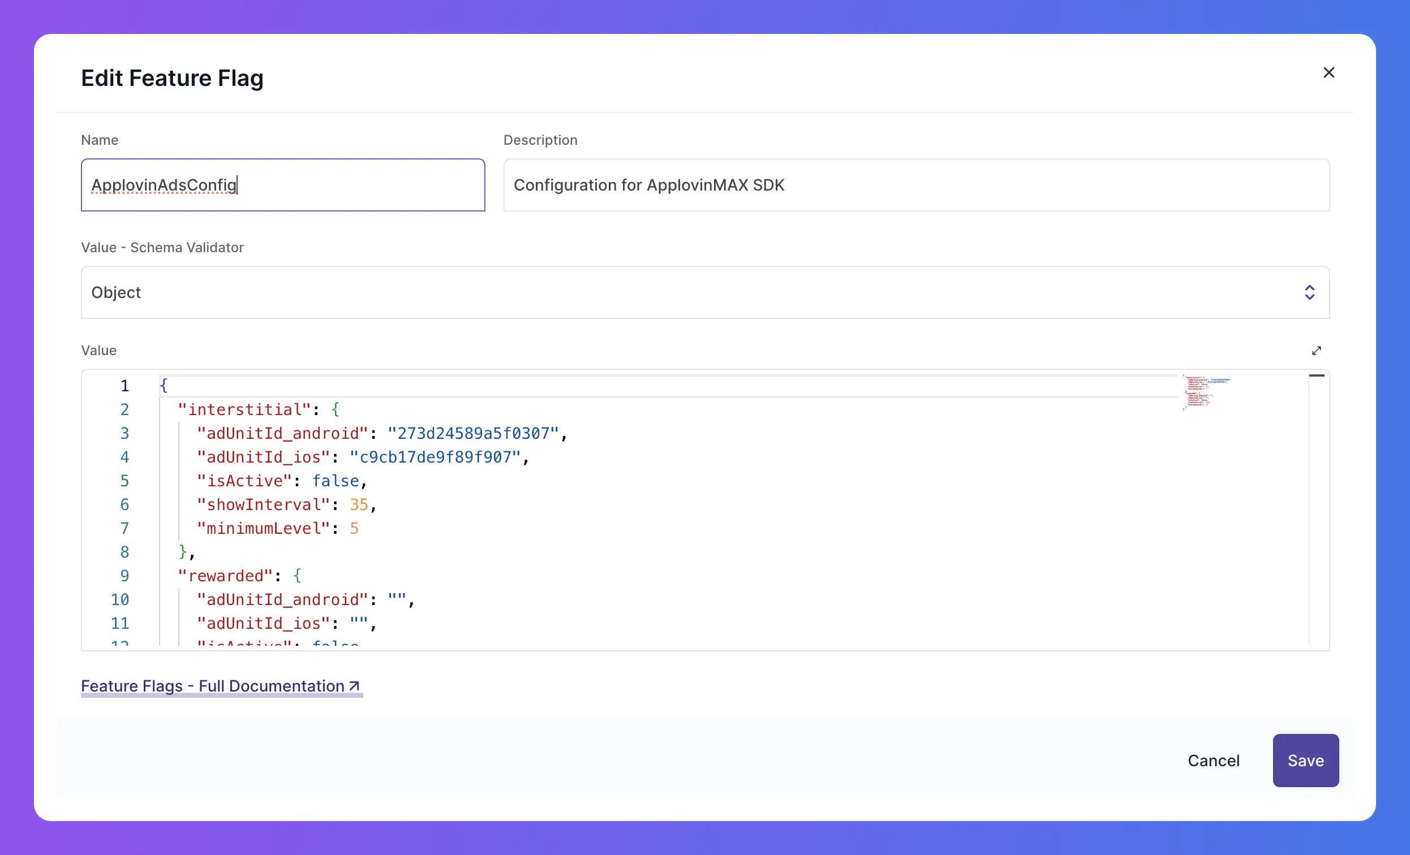Viewport: 1410px width, 855px height.
Task: Click the Save button
Action: (x=1305, y=760)
